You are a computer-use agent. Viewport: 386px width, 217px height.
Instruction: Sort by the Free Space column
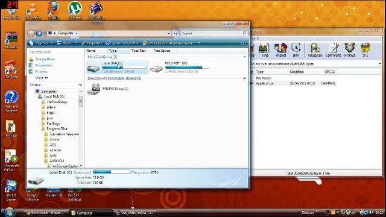coord(163,51)
